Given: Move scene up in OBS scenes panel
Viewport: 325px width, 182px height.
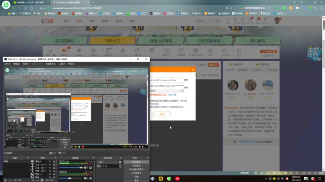Looking at the screenshot, I should [x=15, y=180].
